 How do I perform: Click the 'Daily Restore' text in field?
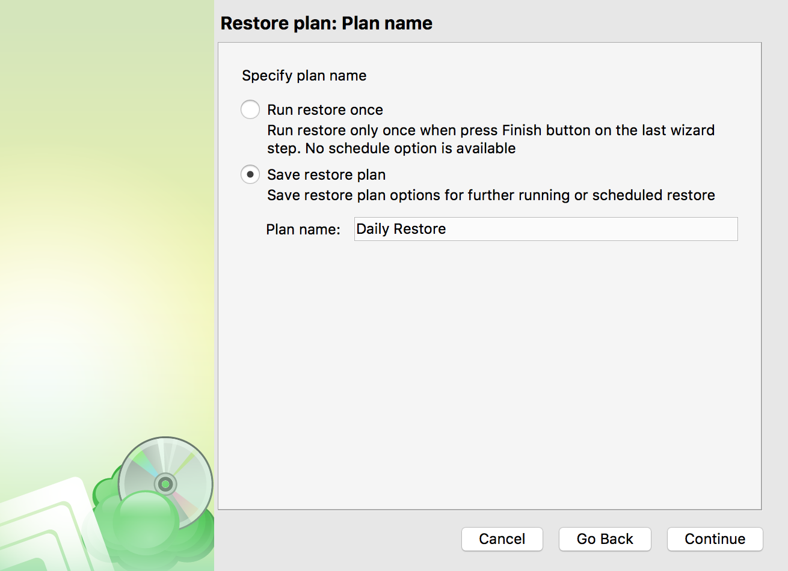401,229
